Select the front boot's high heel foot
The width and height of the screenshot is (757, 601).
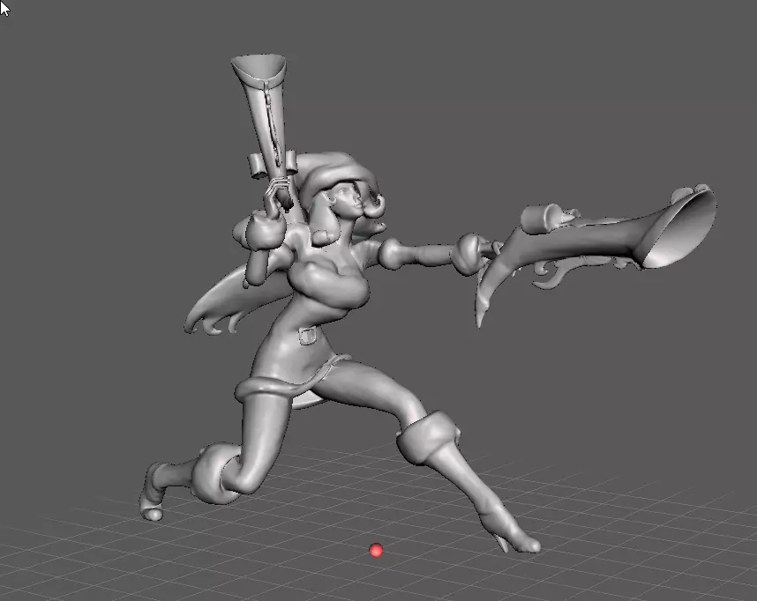click(x=513, y=532)
